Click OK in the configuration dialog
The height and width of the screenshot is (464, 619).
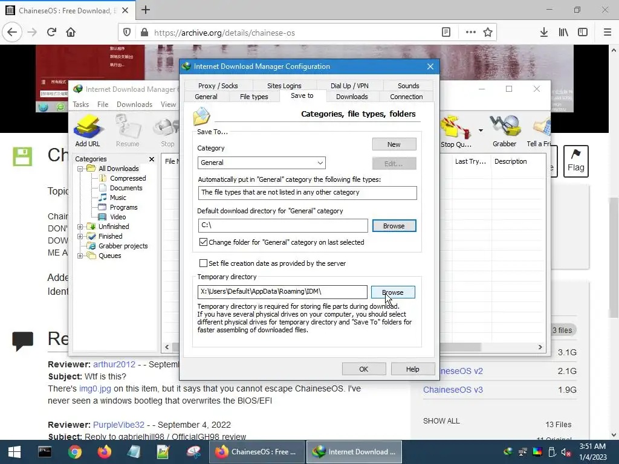coord(364,369)
